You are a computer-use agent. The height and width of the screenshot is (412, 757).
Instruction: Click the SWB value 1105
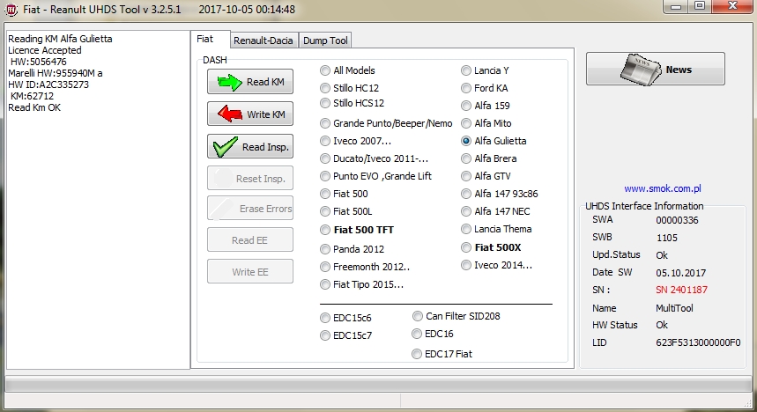tap(666, 238)
